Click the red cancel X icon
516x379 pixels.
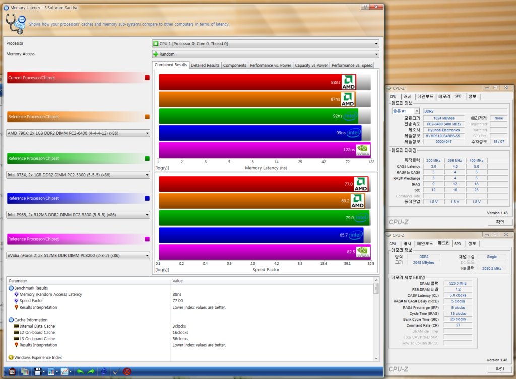[127, 372]
